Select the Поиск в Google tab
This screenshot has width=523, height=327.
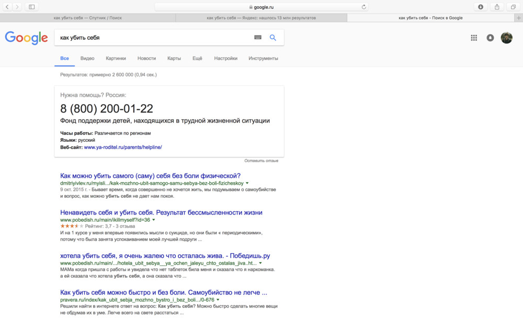[430, 18]
